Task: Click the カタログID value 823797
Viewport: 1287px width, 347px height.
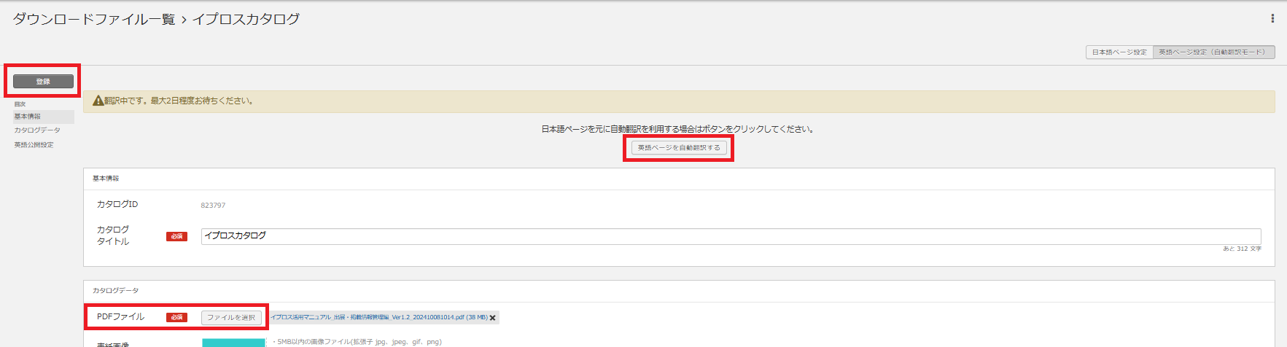Action: coord(213,206)
